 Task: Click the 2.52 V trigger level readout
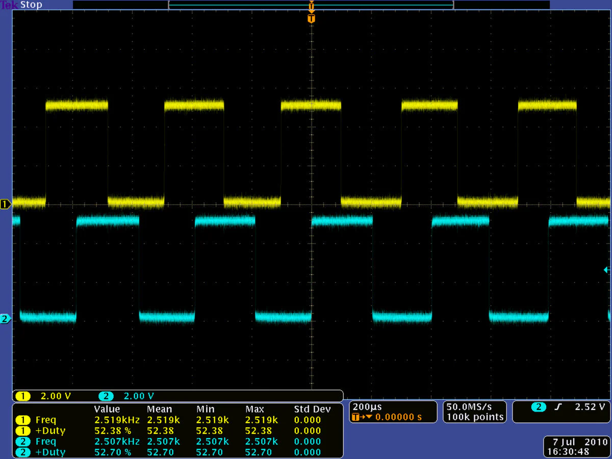pos(589,407)
